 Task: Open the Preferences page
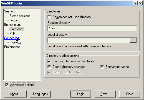12,47
